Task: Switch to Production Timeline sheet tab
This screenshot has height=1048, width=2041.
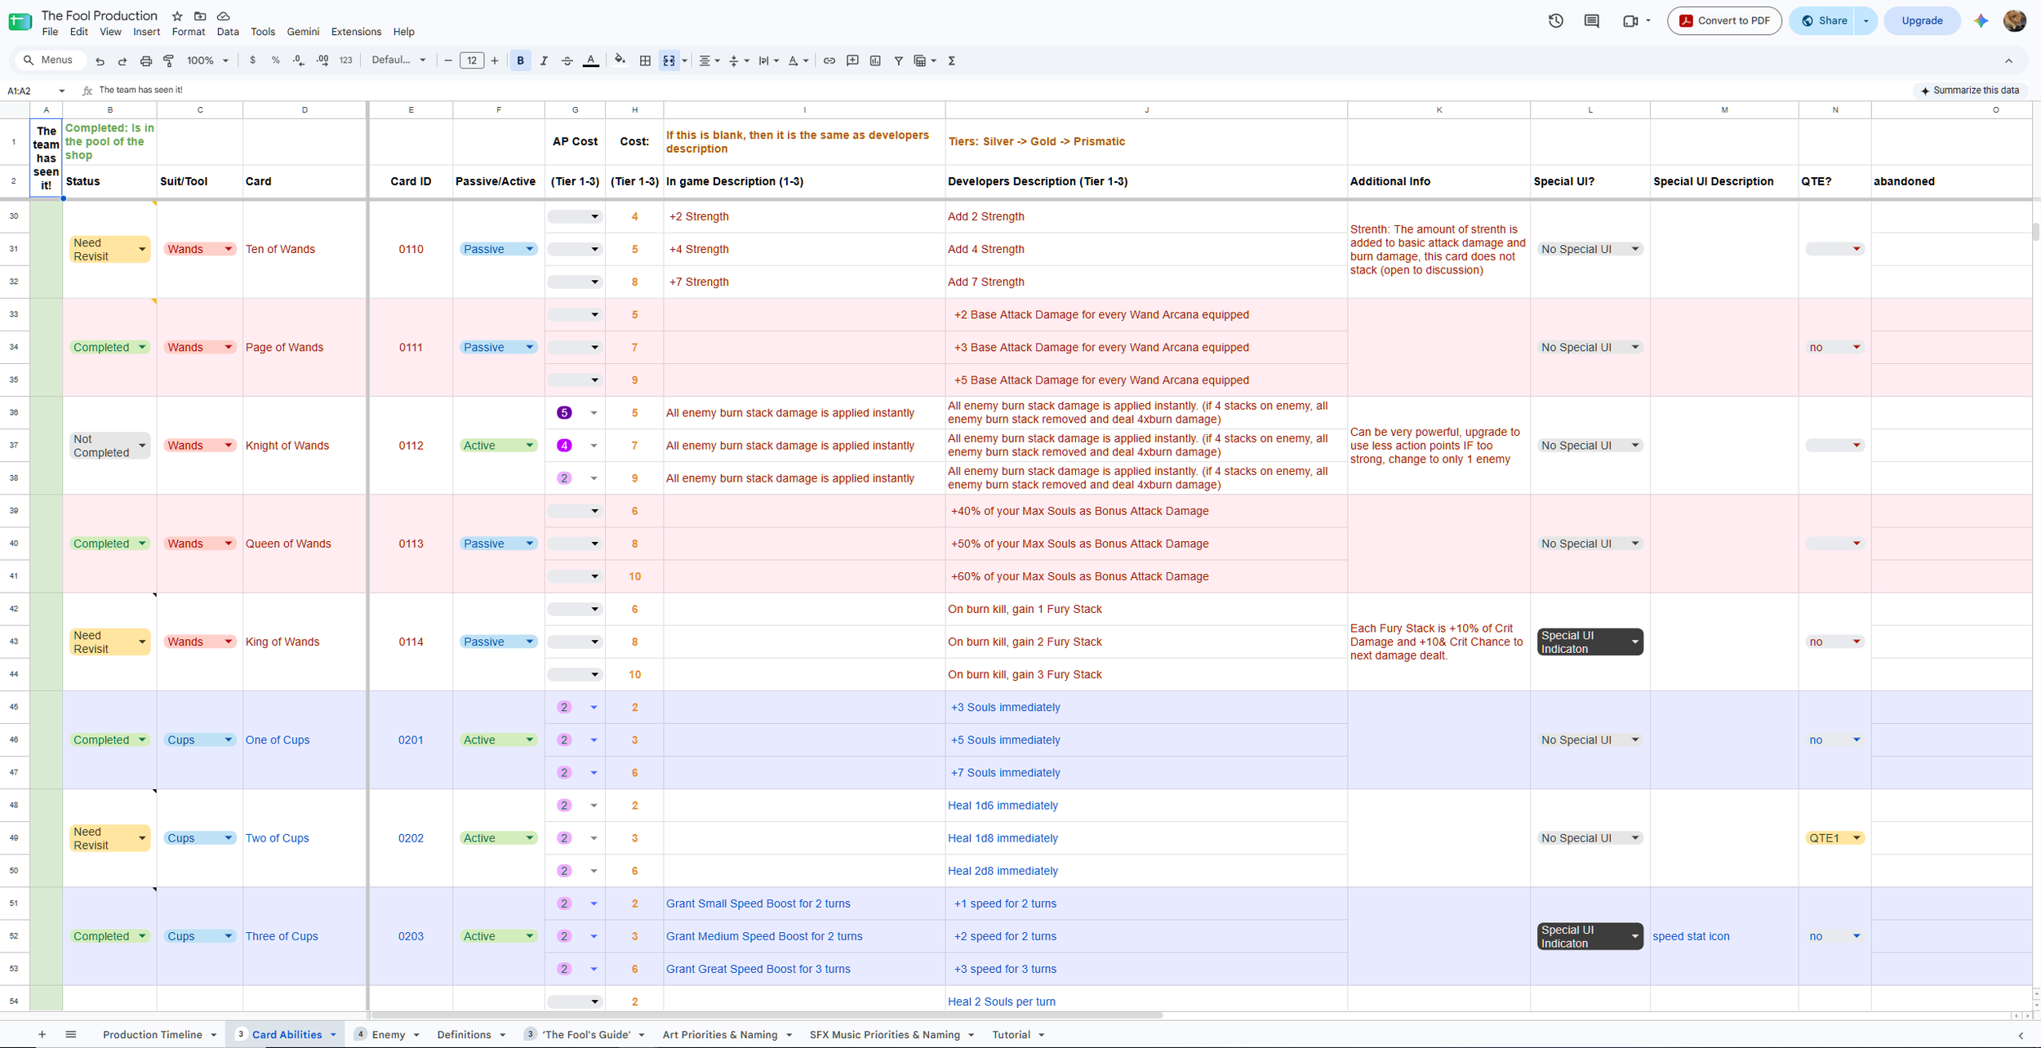Action: [x=152, y=1034]
